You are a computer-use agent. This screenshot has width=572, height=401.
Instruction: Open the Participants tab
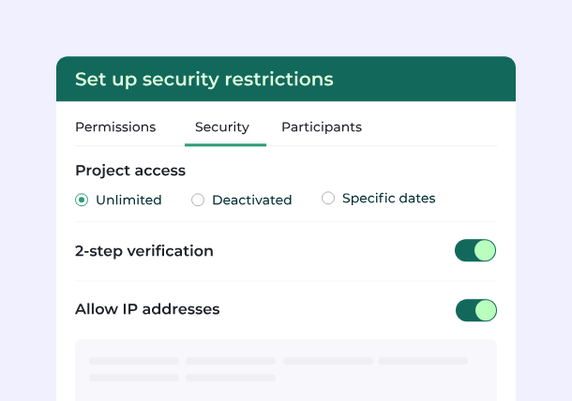tap(322, 126)
